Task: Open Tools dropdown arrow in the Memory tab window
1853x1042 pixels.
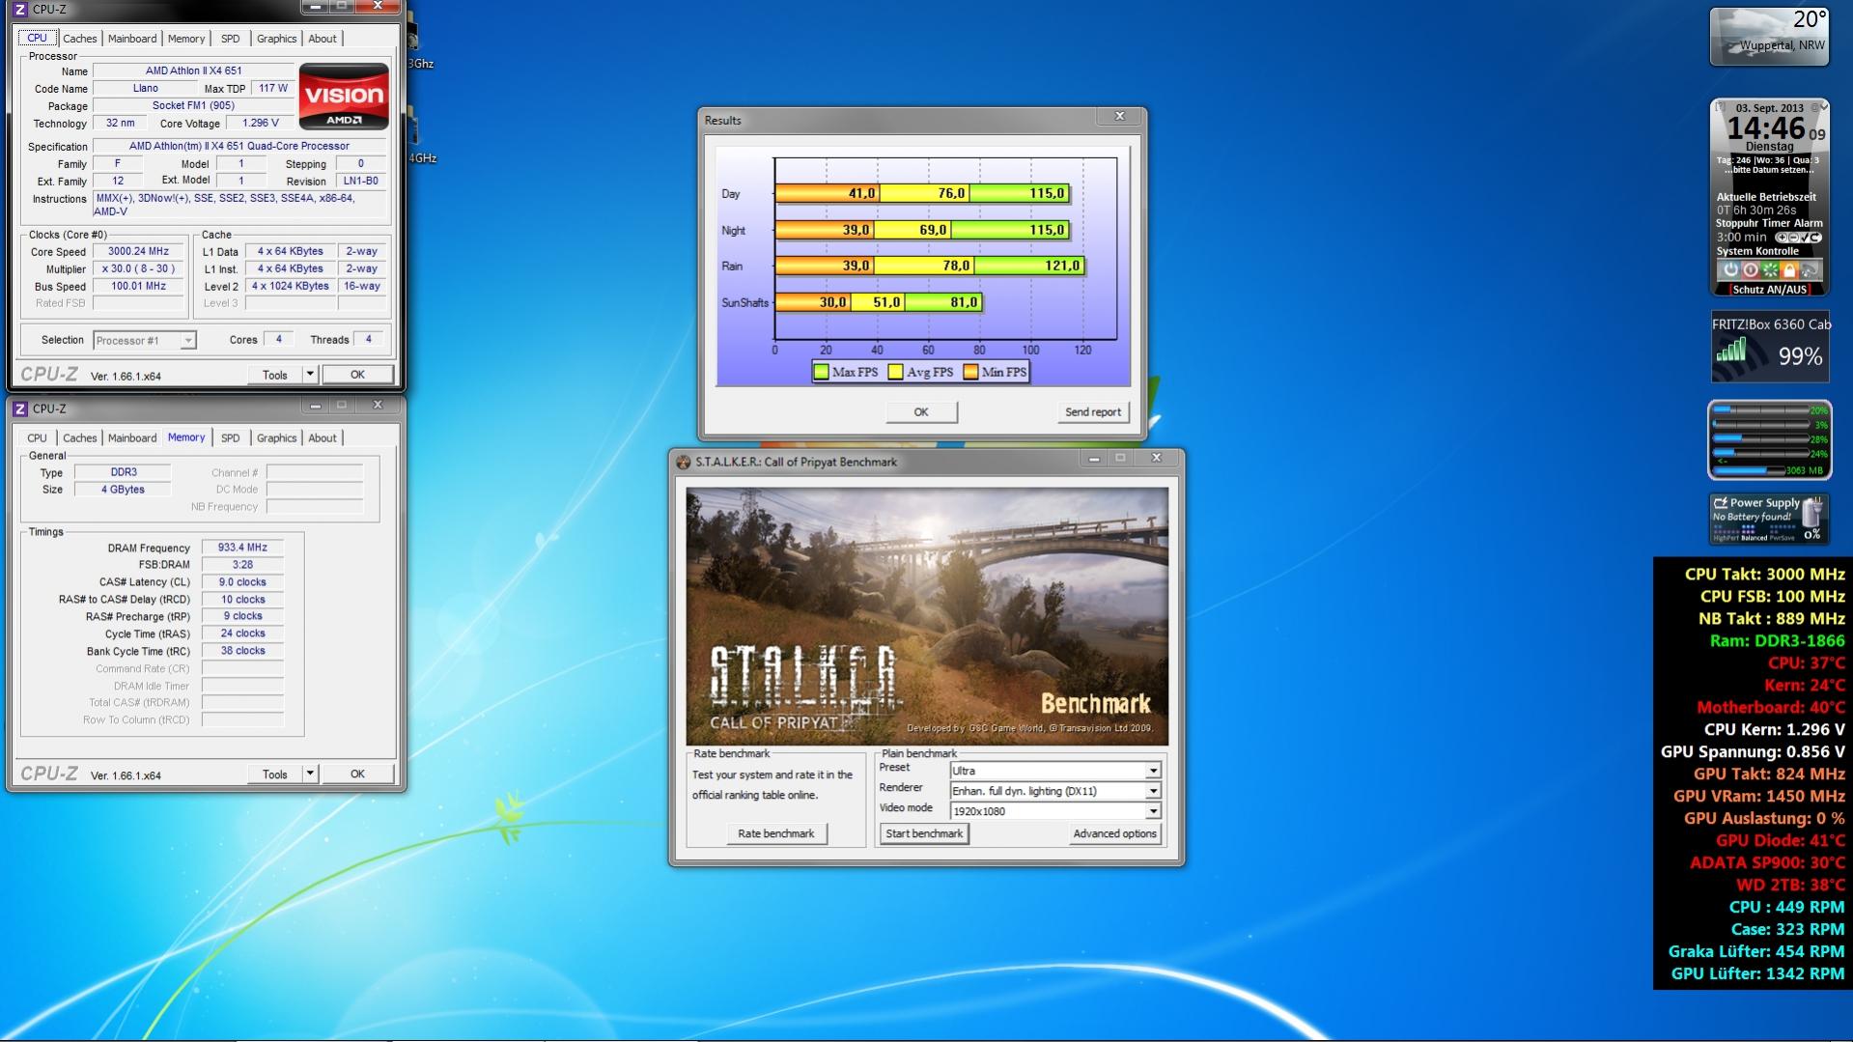Action: tap(310, 774)
